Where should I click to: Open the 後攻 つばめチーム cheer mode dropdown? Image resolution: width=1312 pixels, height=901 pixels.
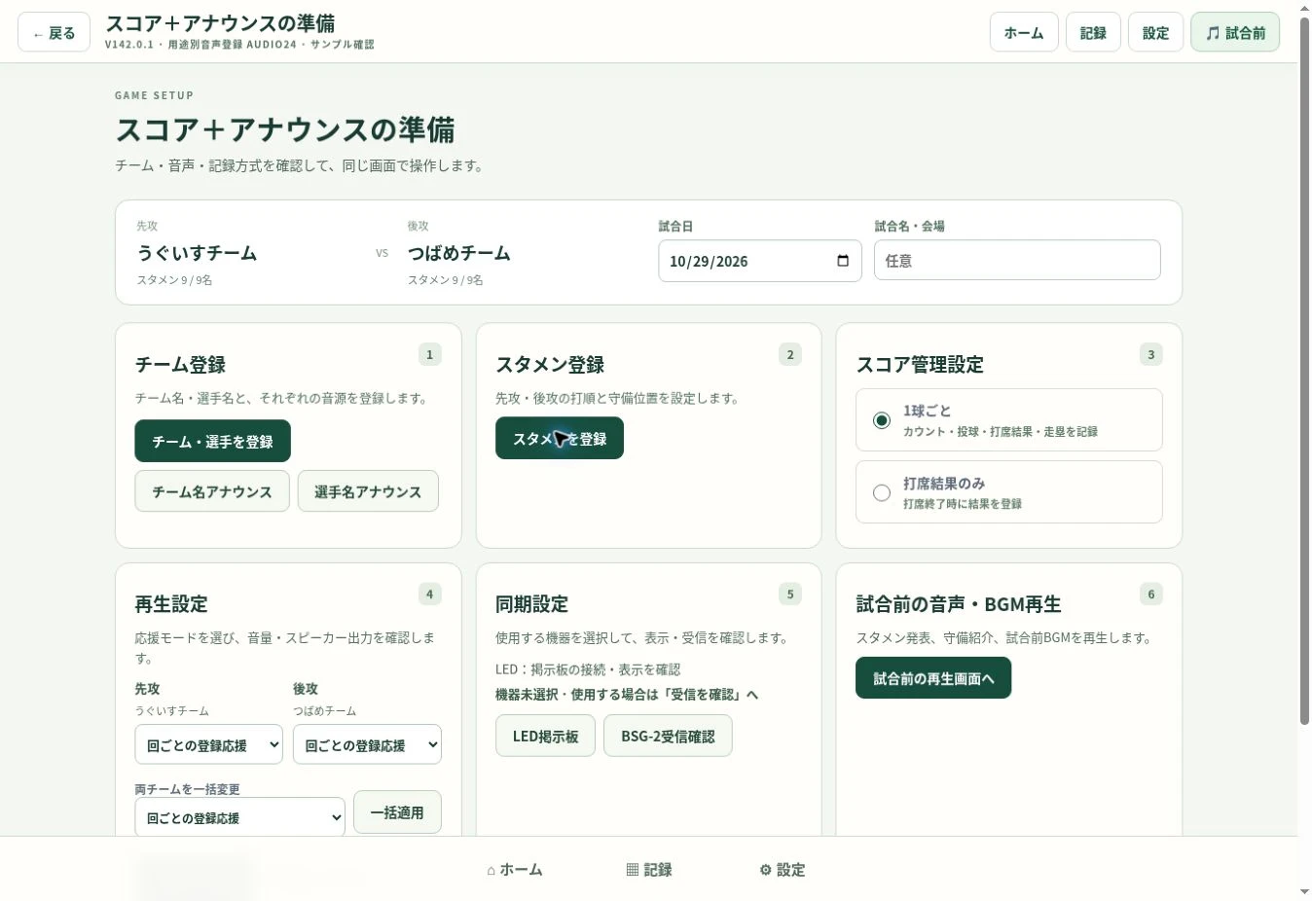(367, 744)
